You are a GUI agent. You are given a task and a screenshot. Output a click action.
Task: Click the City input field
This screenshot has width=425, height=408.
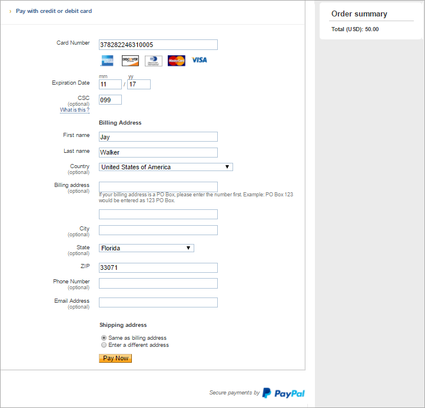pyautogui.click(x=158, y=230)
